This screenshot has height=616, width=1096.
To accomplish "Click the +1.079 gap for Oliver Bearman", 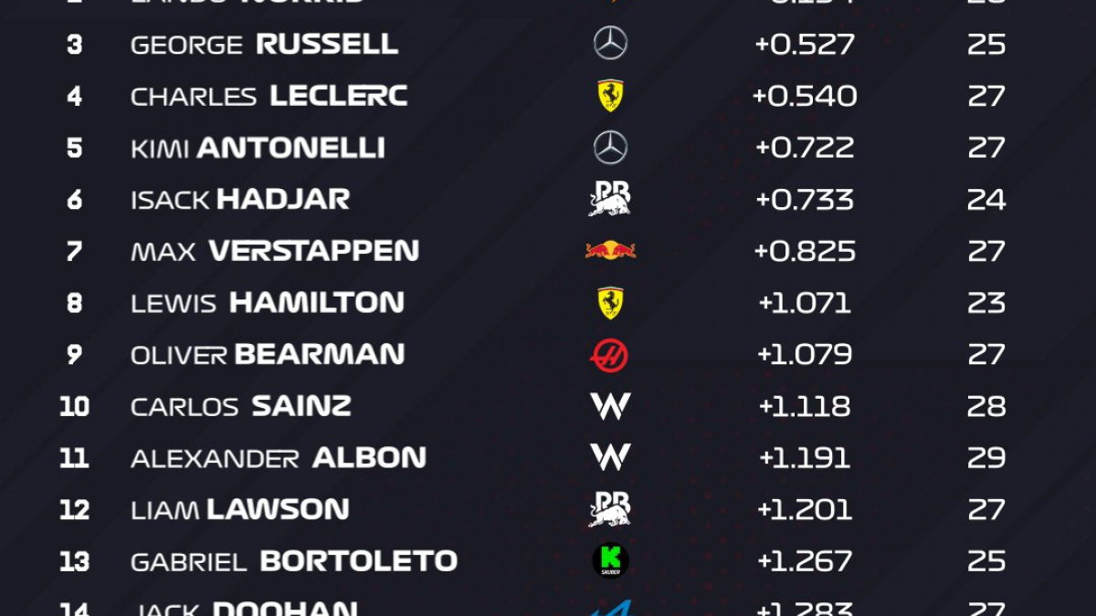I will (x=805, y=355).
